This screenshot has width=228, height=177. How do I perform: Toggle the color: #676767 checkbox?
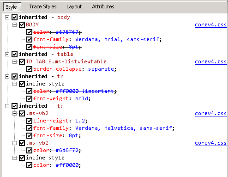click(29, 32)
